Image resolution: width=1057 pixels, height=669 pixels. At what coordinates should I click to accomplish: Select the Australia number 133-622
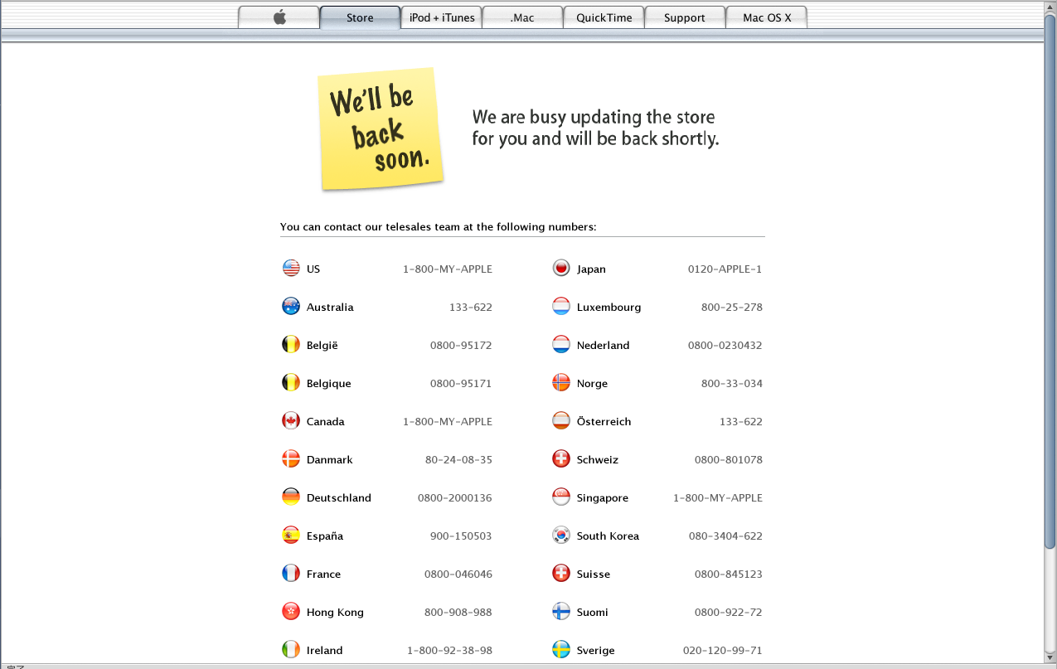[471, 308]
